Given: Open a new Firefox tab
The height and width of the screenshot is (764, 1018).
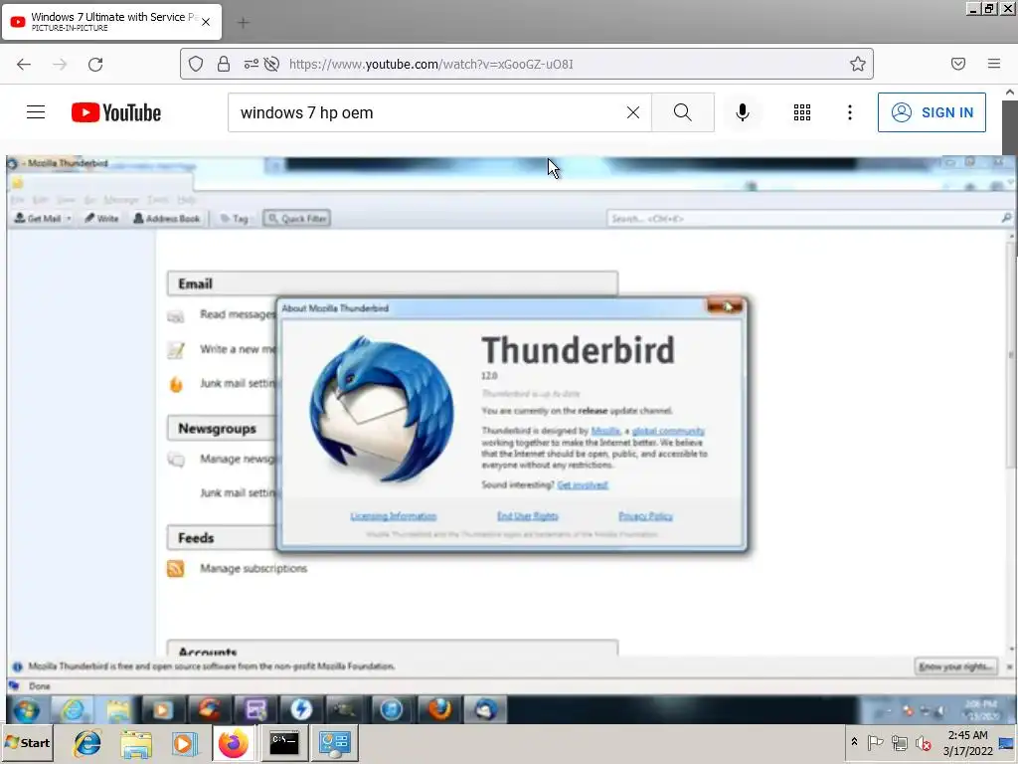Looking at the screenshot, I should [x=244, y=23].
